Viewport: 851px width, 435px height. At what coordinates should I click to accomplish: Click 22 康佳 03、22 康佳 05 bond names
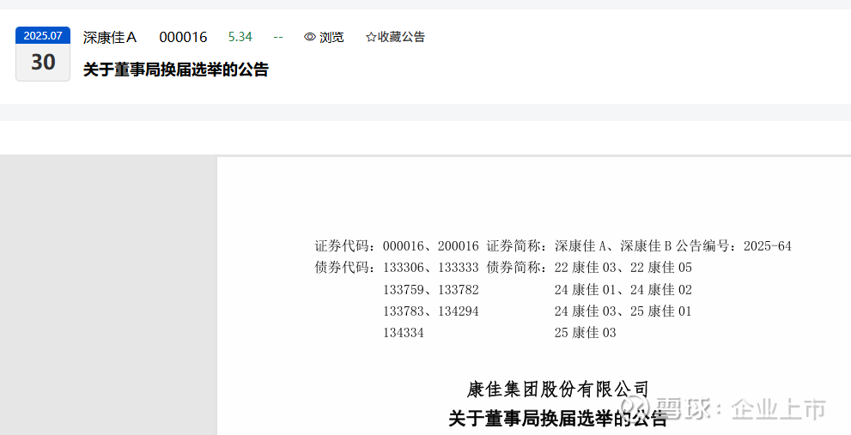click(623, 268)
